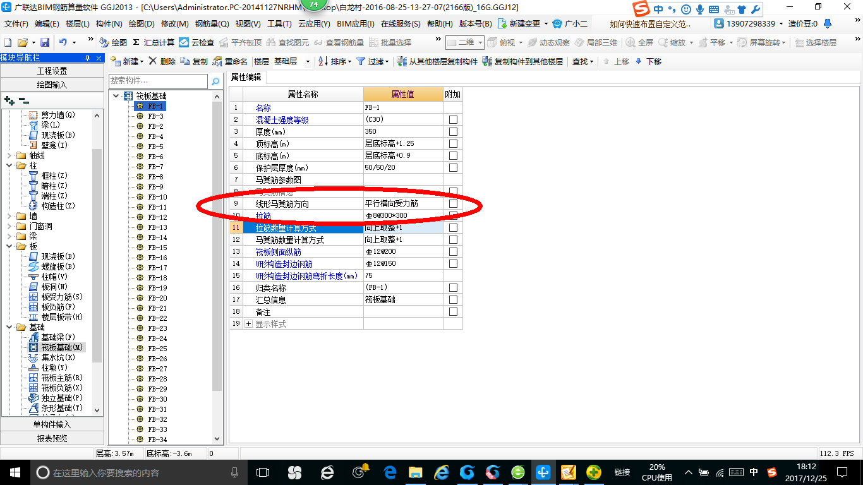The image size is (863, 485).
Task: Open the 基础层 floor dropdown
Action: point(308,61)
